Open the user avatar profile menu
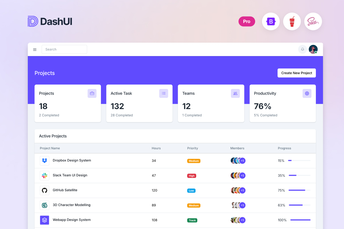The height and width of the screenshot is (229, 344). (x=313, y=49)
